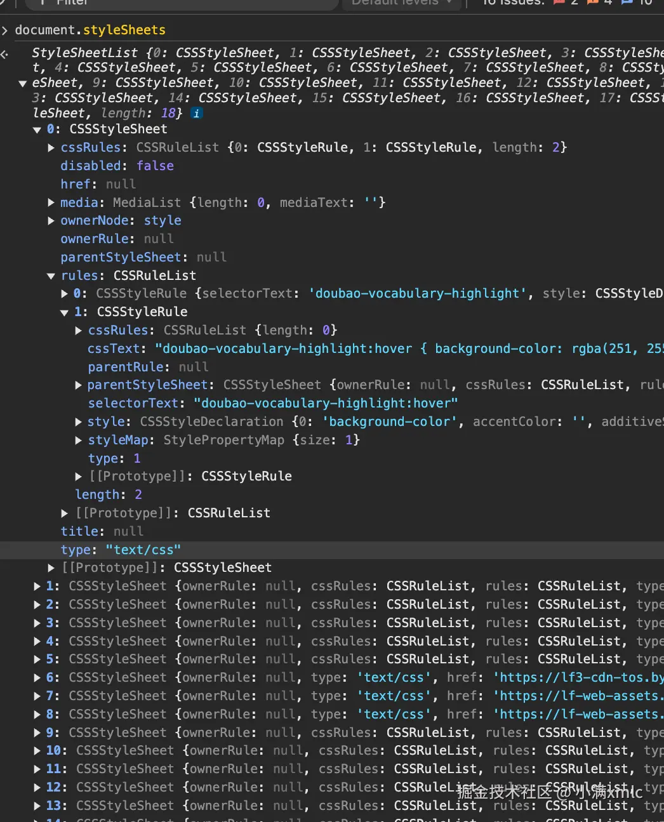The width and height of the screenshot is (664, 822).
Task: Collapse the rules: CSSRuleList property
Action: point(51,276)
